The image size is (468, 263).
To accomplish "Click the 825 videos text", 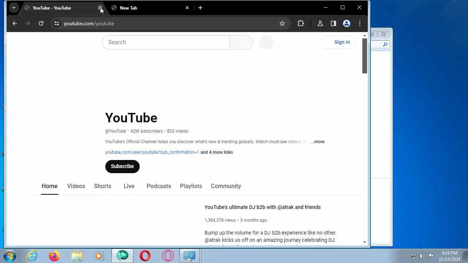I will 178,131.
